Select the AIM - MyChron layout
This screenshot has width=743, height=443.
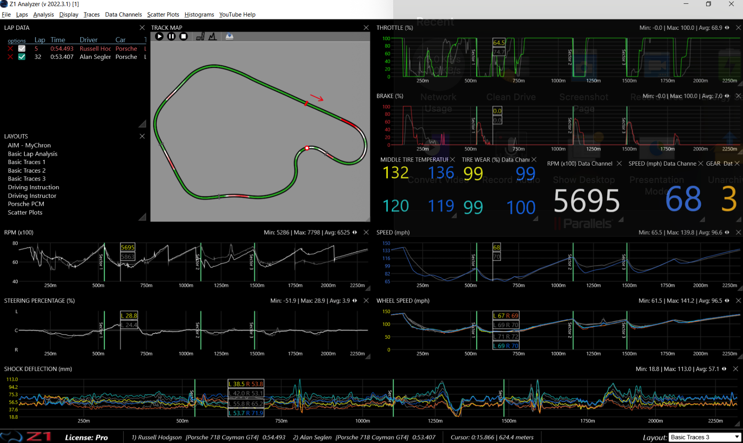coord(29,145)
